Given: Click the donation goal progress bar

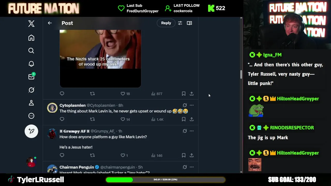Looking at the screenshot, I should [x=165, y=180].
